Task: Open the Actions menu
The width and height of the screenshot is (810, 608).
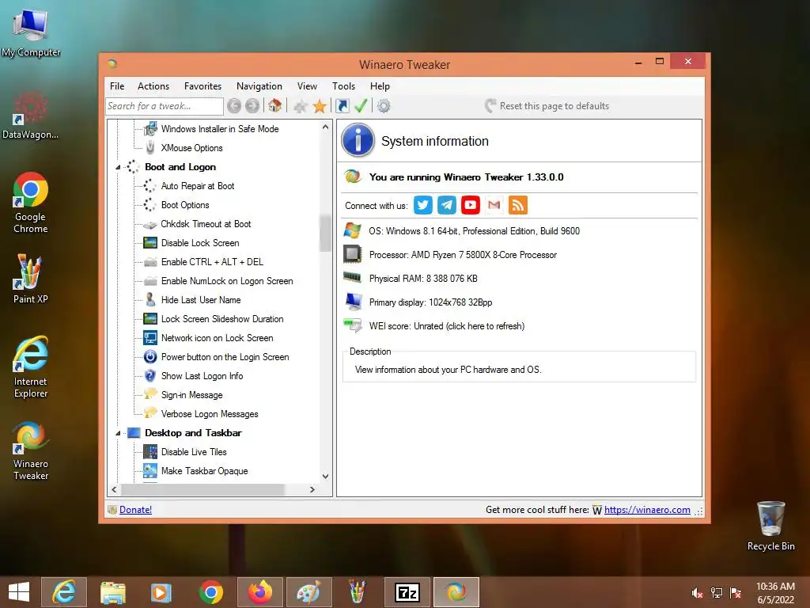Action: pos(153,86)
